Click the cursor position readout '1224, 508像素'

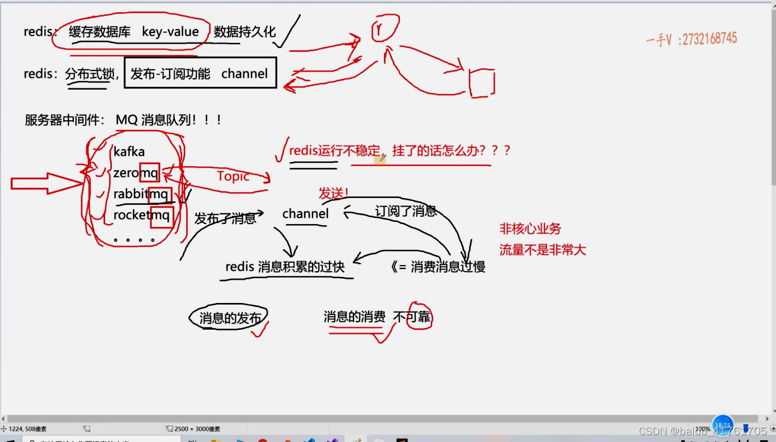point(28,429)
